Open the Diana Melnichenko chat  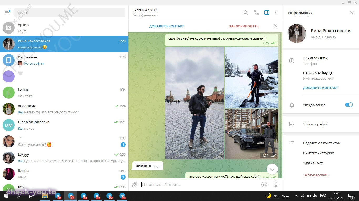pos(64,125)
